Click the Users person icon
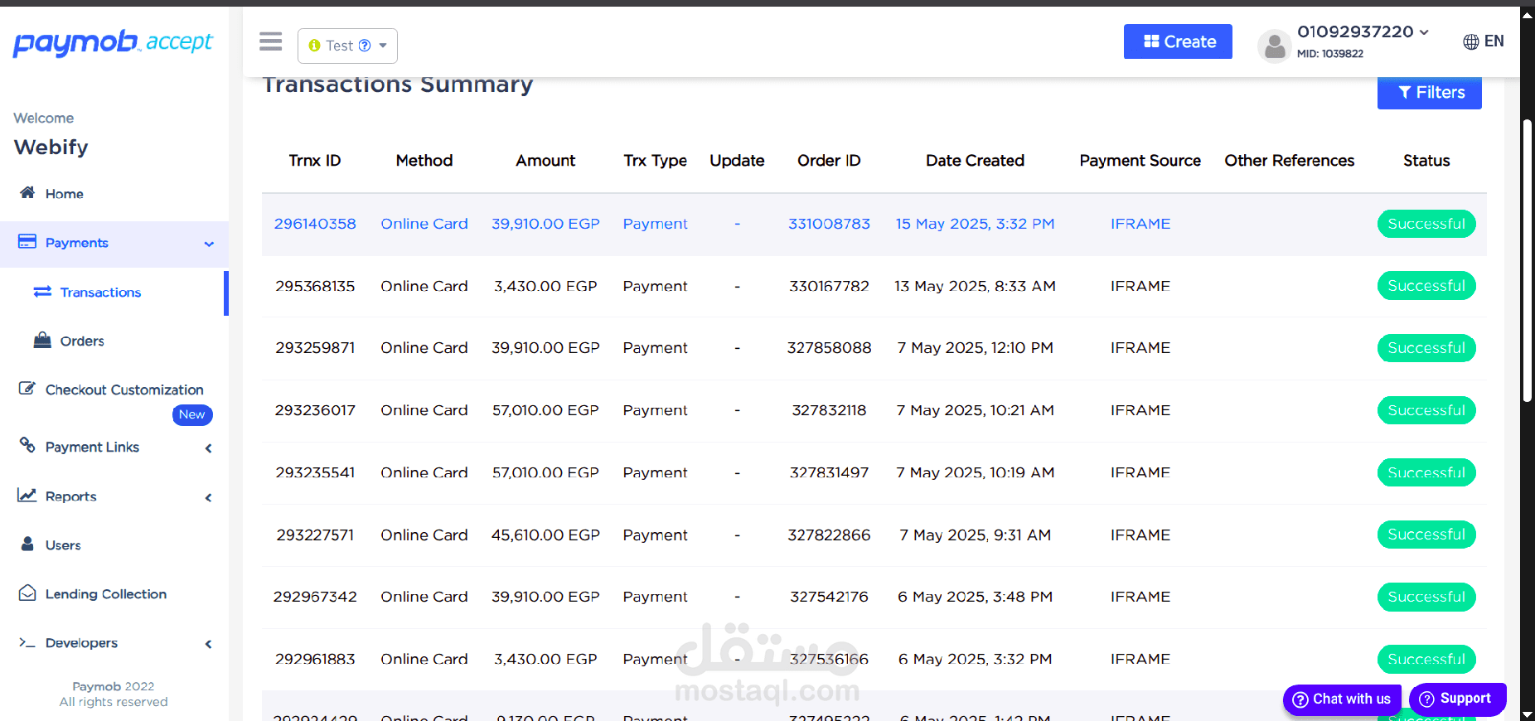Screen dimensions: 1535x721 pos(27,544)
